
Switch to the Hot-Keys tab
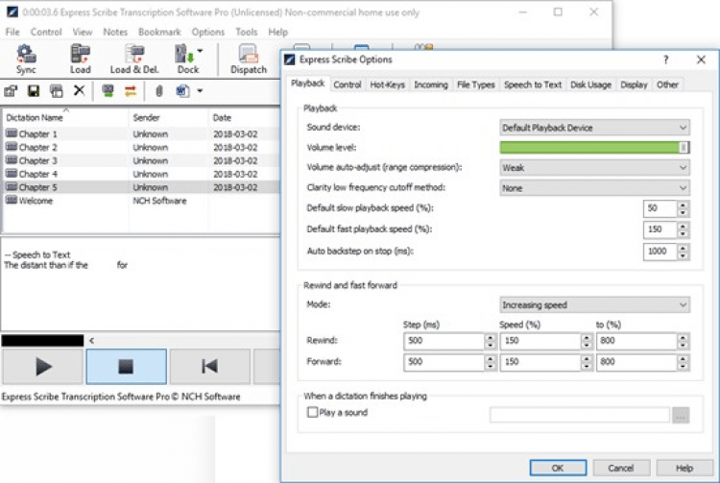pos(387,85)
